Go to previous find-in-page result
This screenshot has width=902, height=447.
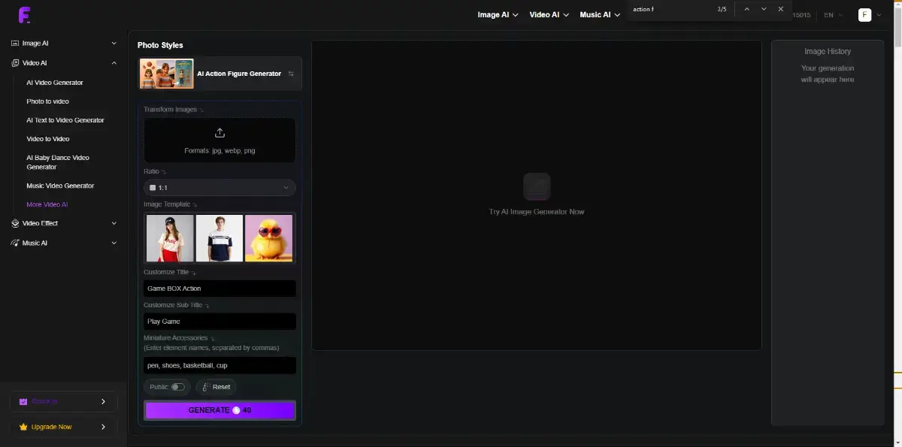click(x=746, y=9)
